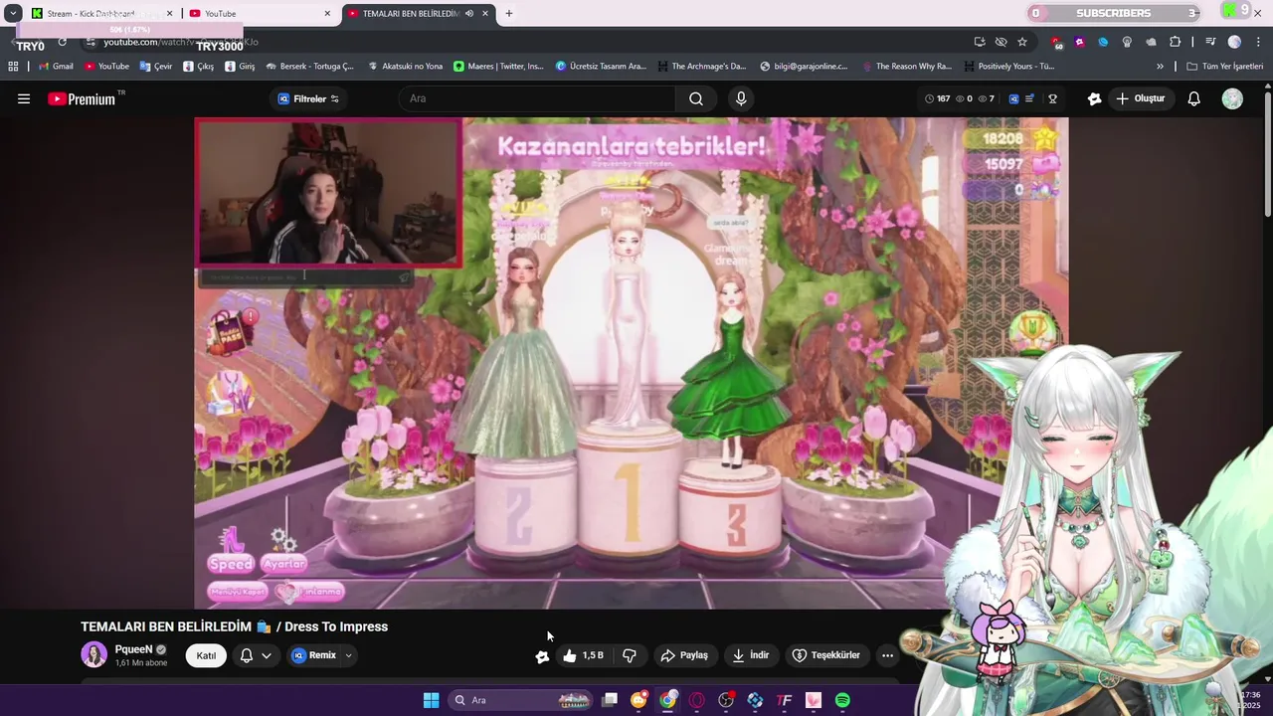This screenshot has height=716, width=1273.
Task: Click the taskbar Ara search box
Action: [520, 700]
